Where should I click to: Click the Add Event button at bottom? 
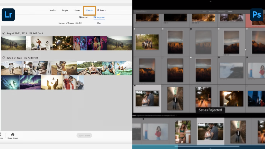(84, 135)
